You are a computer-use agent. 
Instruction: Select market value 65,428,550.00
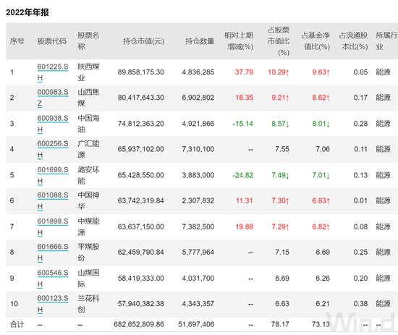[141, 175]
